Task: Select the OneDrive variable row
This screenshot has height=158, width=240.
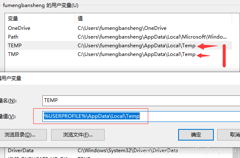Action: (120, 28)
